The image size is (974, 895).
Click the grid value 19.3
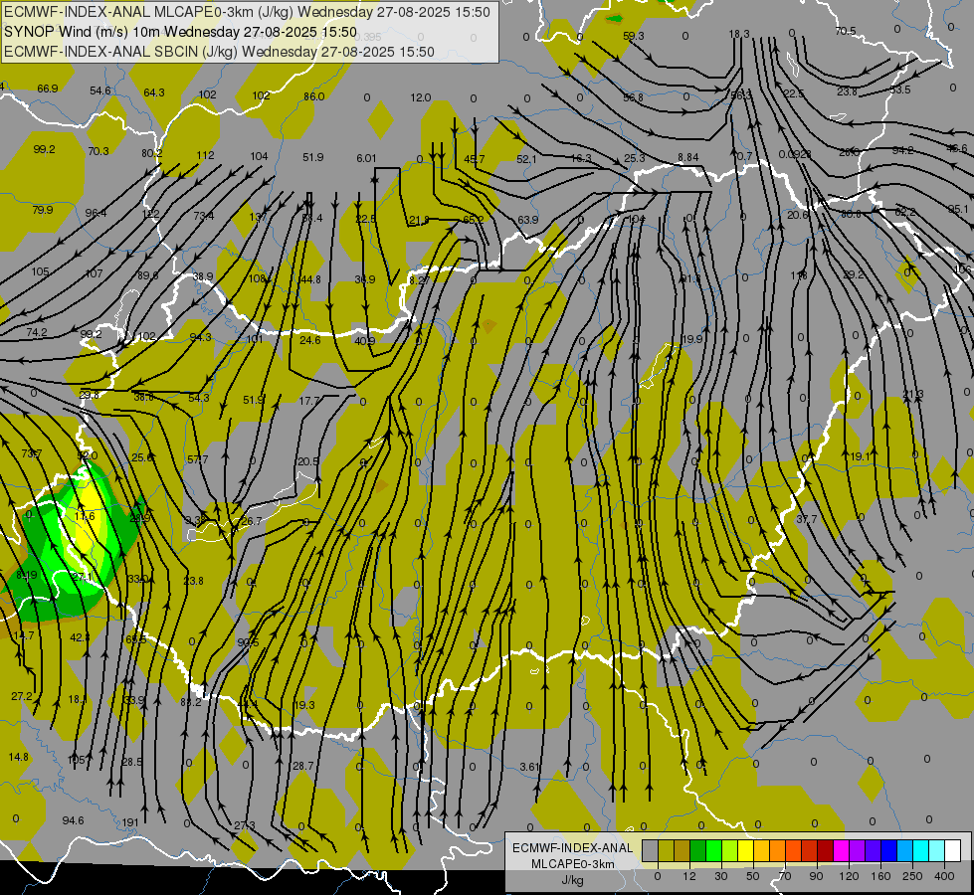click(304, 705)
